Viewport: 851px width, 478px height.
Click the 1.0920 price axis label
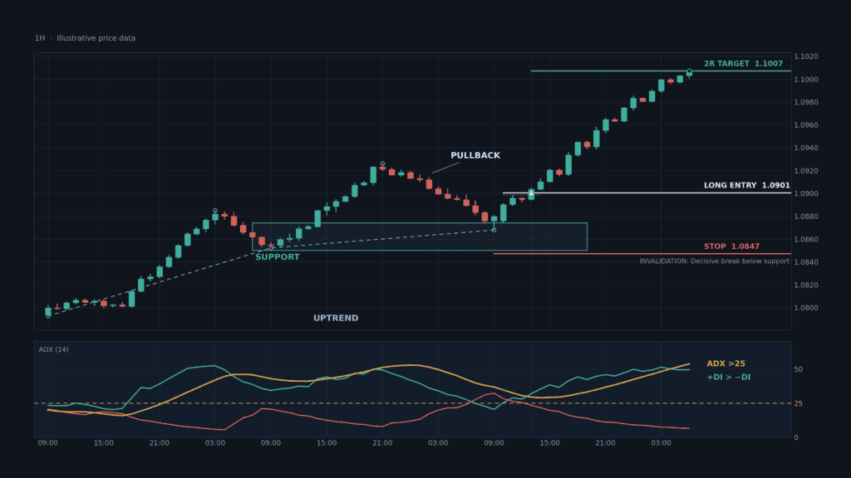806,171
